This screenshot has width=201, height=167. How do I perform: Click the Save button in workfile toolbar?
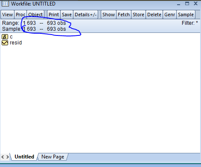coord(67,15)
